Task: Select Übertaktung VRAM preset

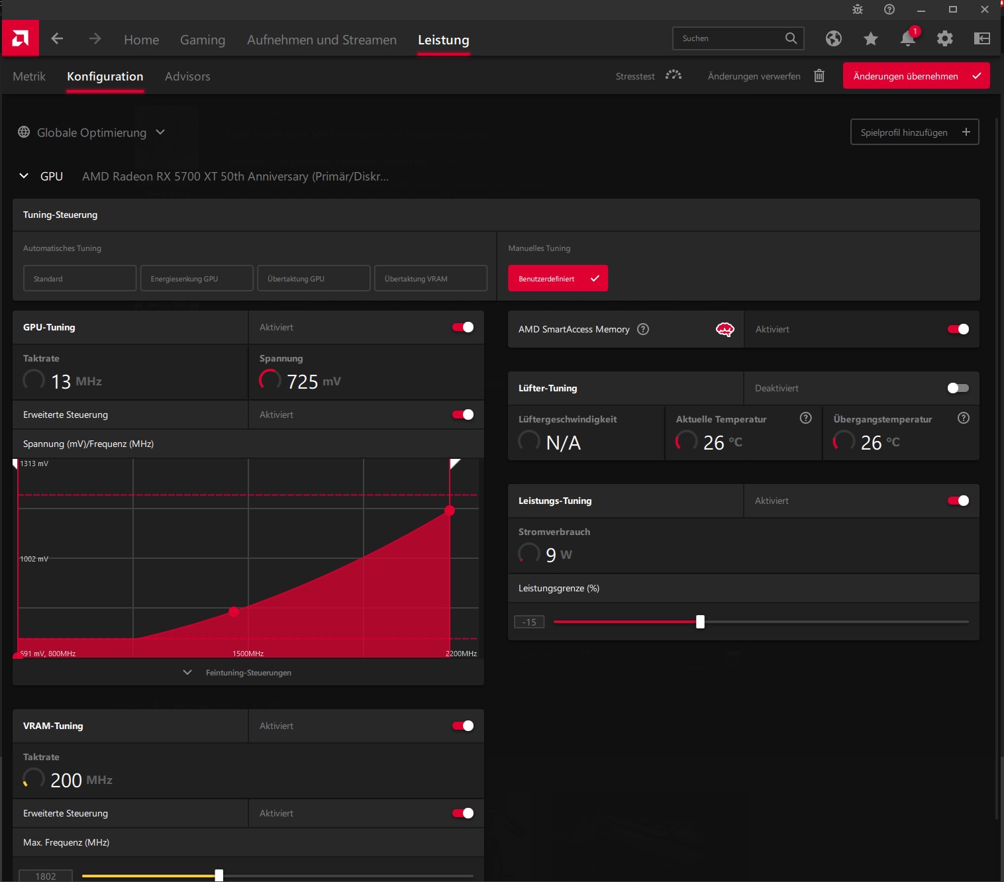Action: point(431,278)
